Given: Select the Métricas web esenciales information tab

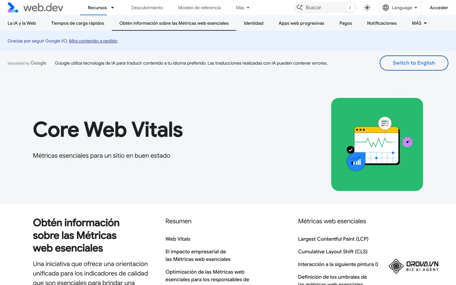Looking at the screenshot, I should coord(174,23).
